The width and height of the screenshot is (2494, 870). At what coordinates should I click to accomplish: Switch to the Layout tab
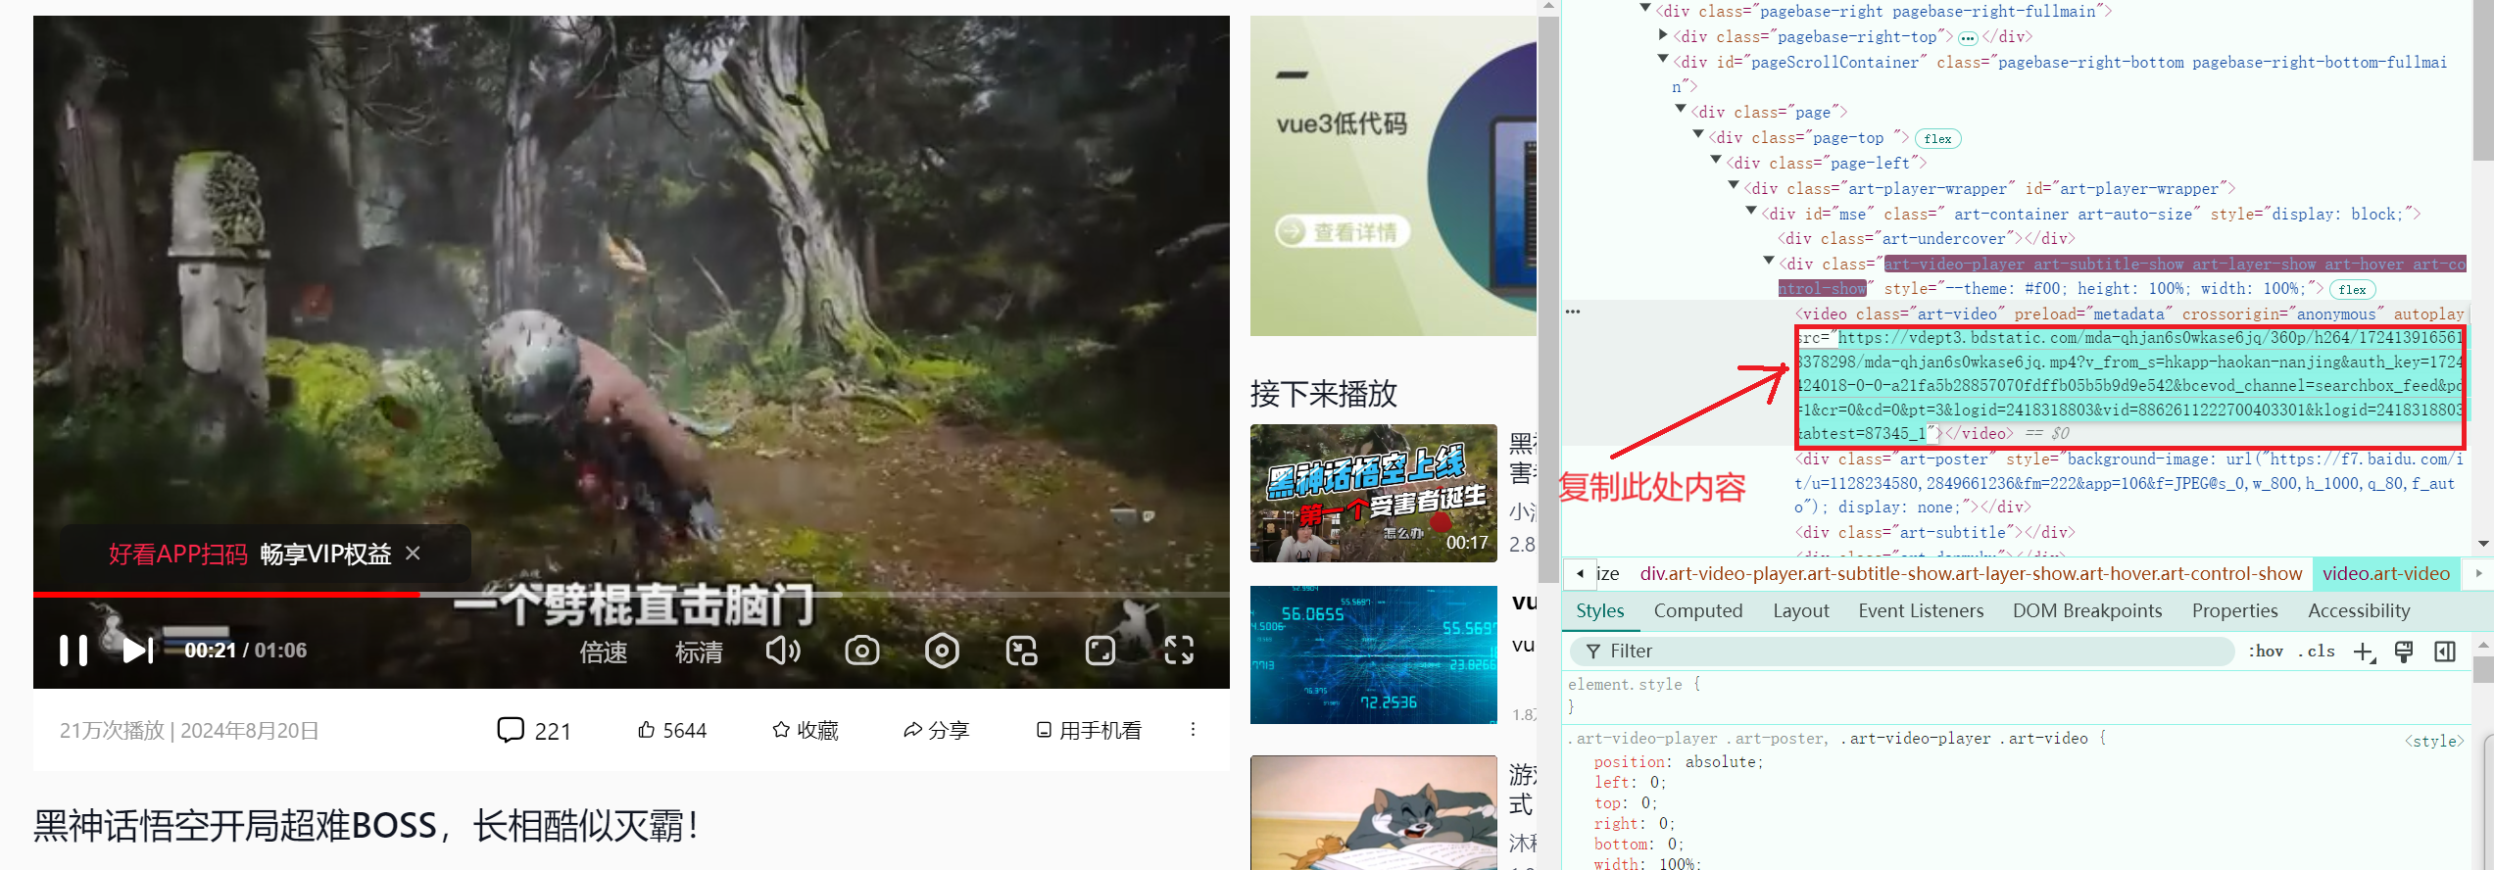click(x=1801, y=611)
